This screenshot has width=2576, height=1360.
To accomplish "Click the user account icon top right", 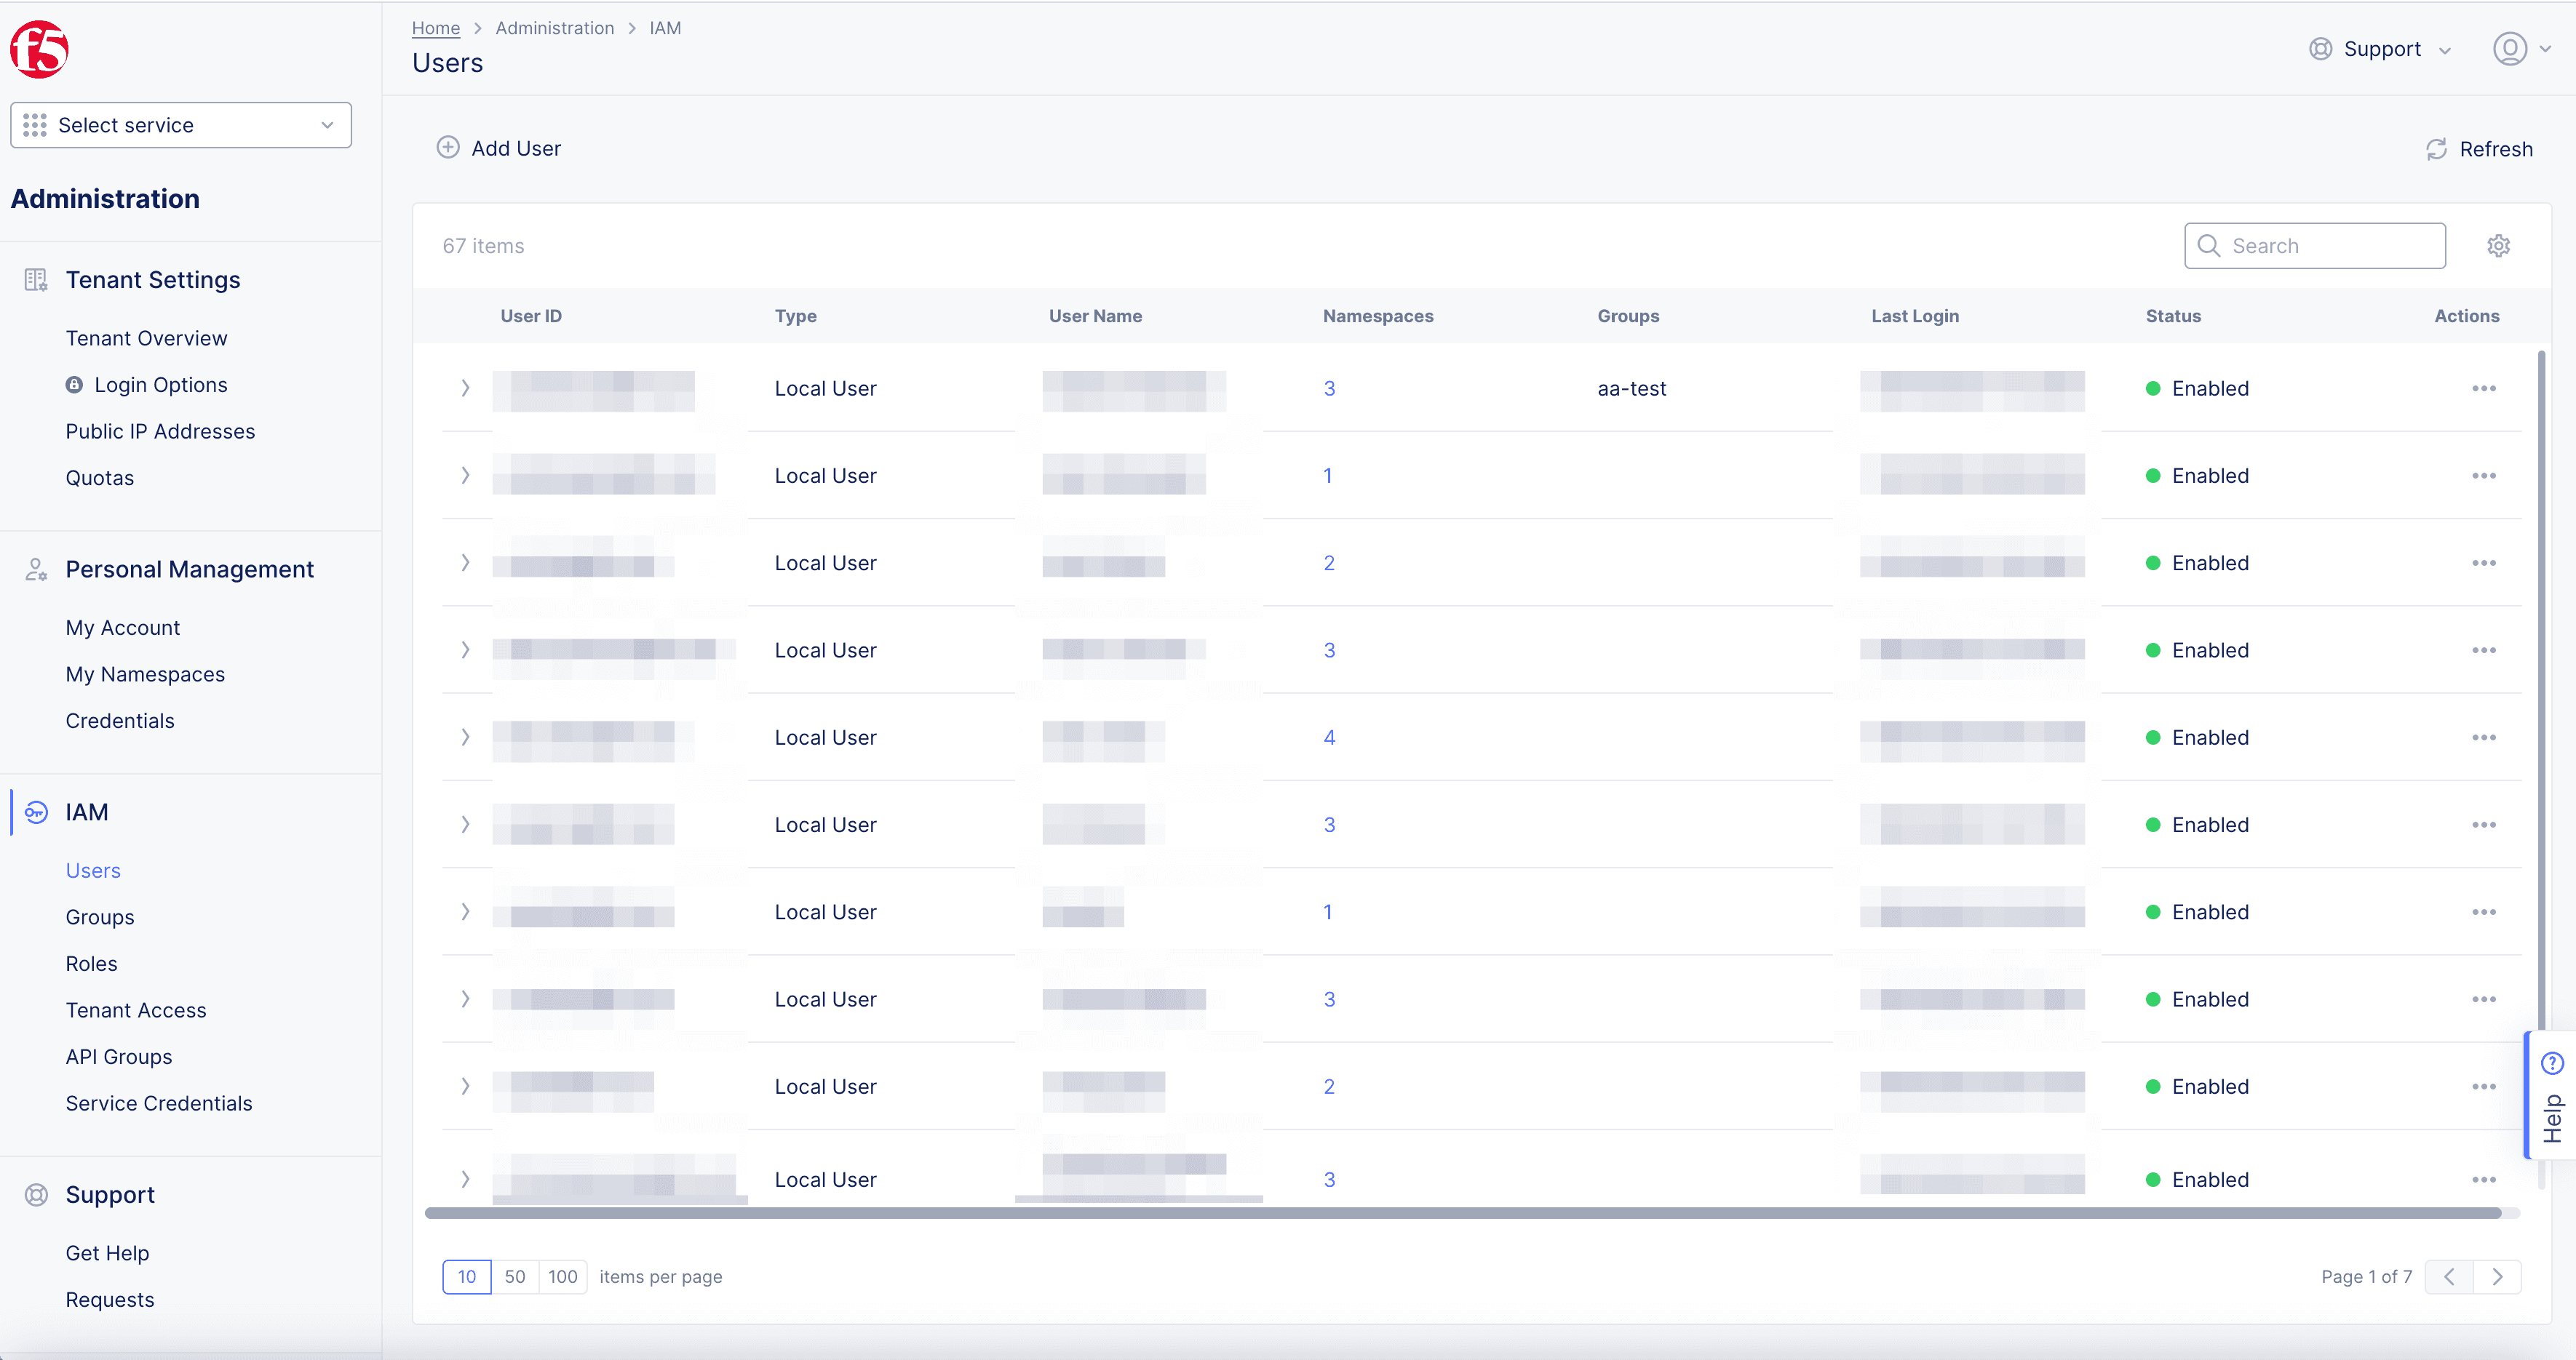I will [2511, 49].
